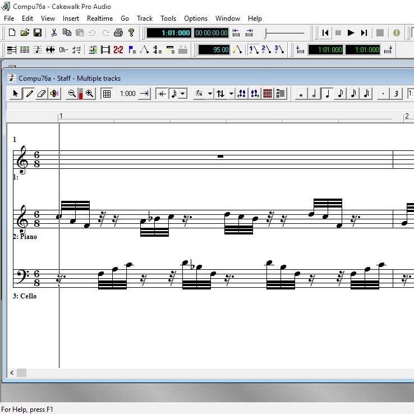Expand the layout dropdown arrow
This screenshot has width=414, height=414.
pyautogui.click(x=209, y=94)
